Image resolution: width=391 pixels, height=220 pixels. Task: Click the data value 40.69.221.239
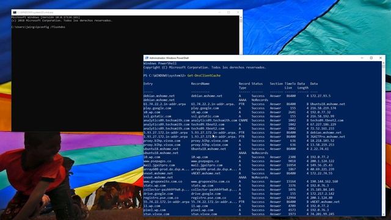coord(322,169)
